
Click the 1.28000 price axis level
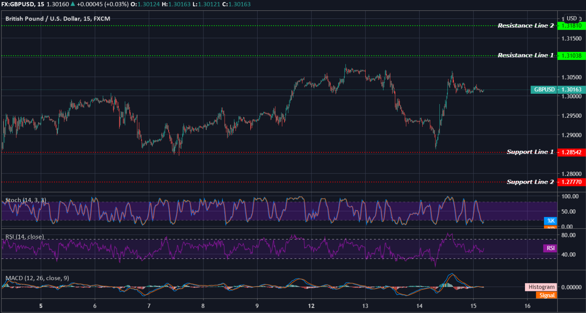coord(572,174)
